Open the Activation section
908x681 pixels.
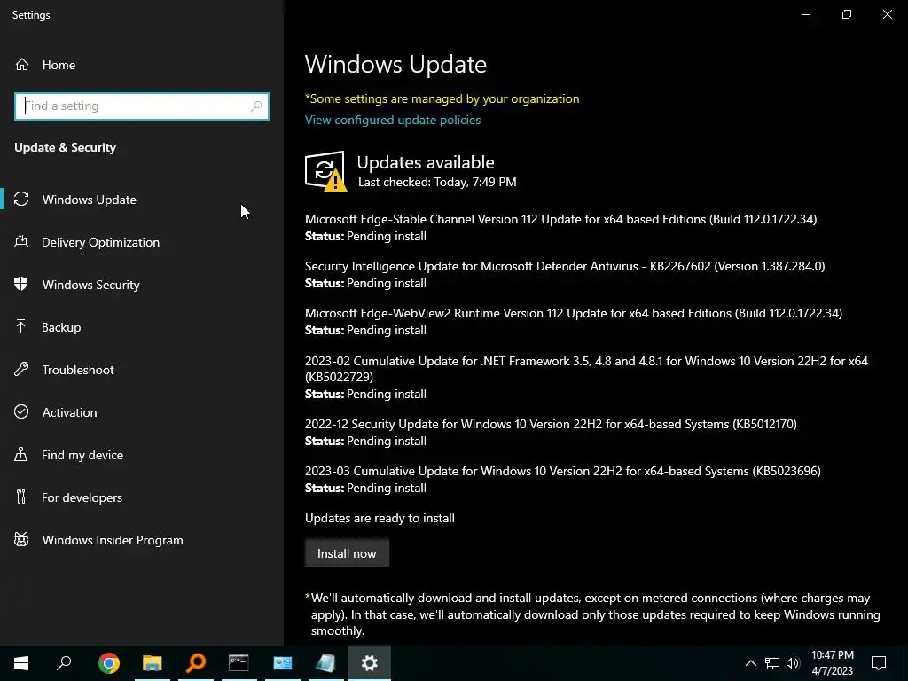[142, 411]
